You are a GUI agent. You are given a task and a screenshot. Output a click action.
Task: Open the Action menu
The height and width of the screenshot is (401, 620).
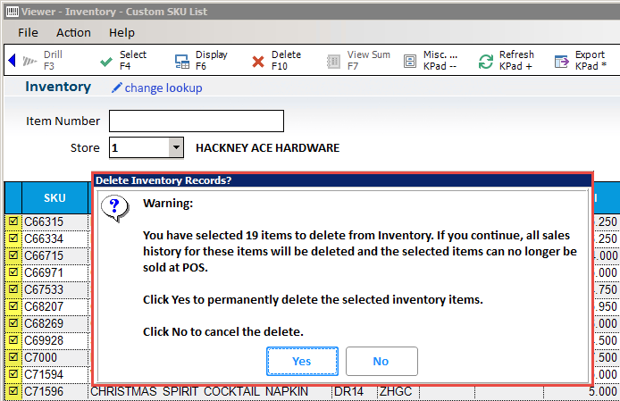(73, 32)
